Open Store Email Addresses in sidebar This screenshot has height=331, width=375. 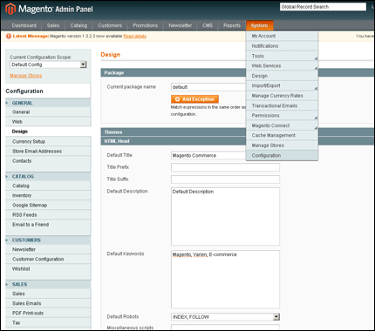(48, 151)
